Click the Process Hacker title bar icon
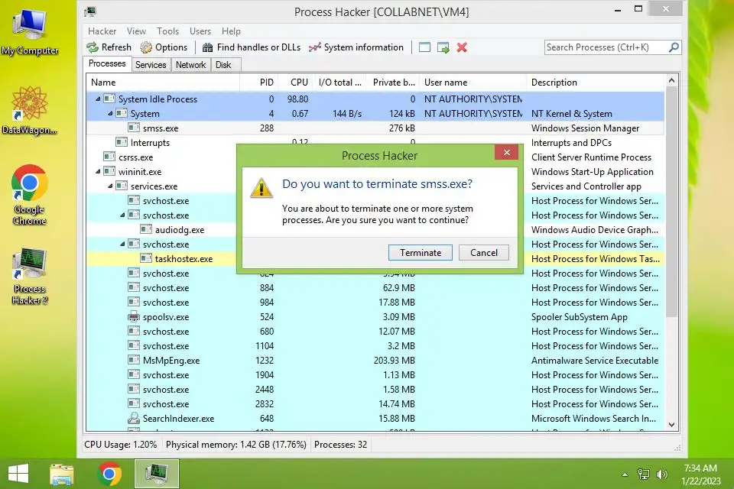The height and width of the screenshot is (489, 734). coord(90,11)
